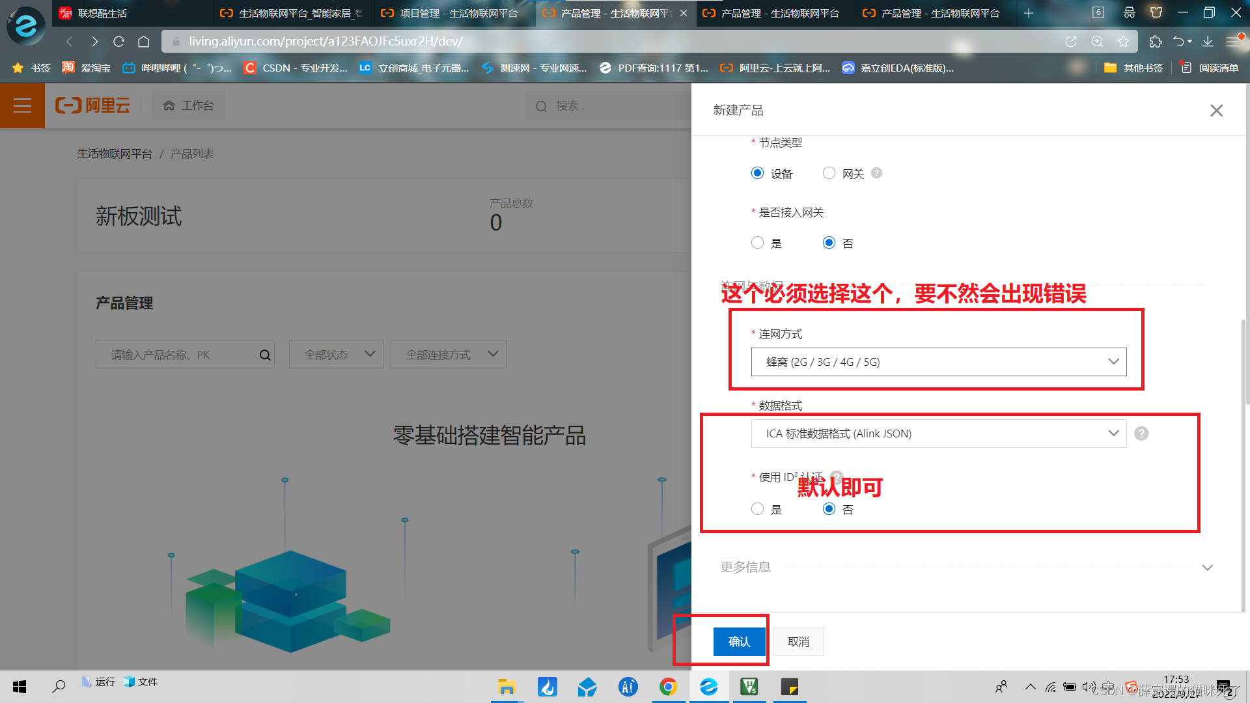Open the Aliyun hamburger menu

(x=22, y=105)
